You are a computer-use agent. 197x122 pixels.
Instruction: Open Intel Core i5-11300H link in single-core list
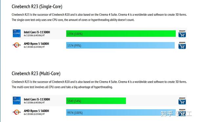click(37, 32)
